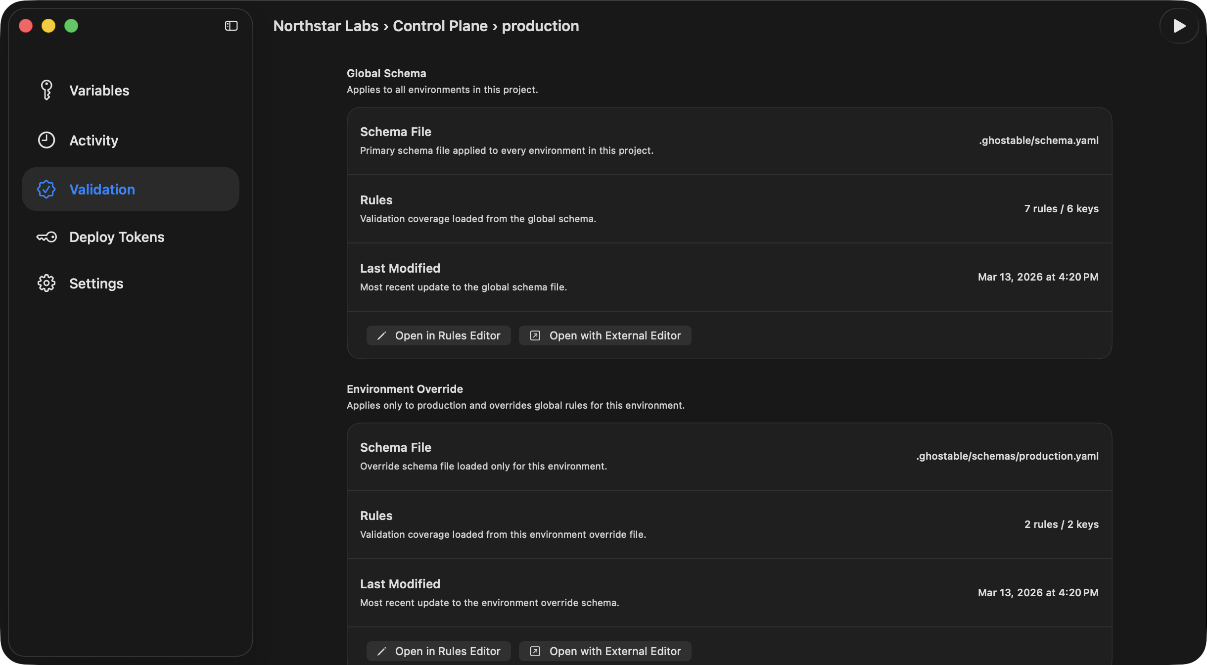
Task: Click the production breadcrumb label
Action: tap(540, 26)
